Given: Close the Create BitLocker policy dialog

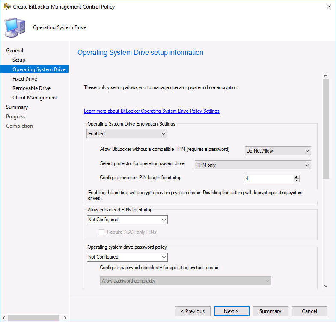Looking at the screenshot, I should coord(329,7).
